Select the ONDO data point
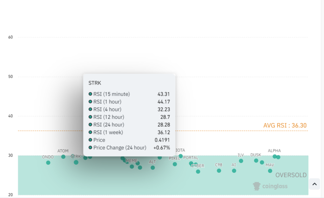The image size is (324, 198). [x=48, y=163]
